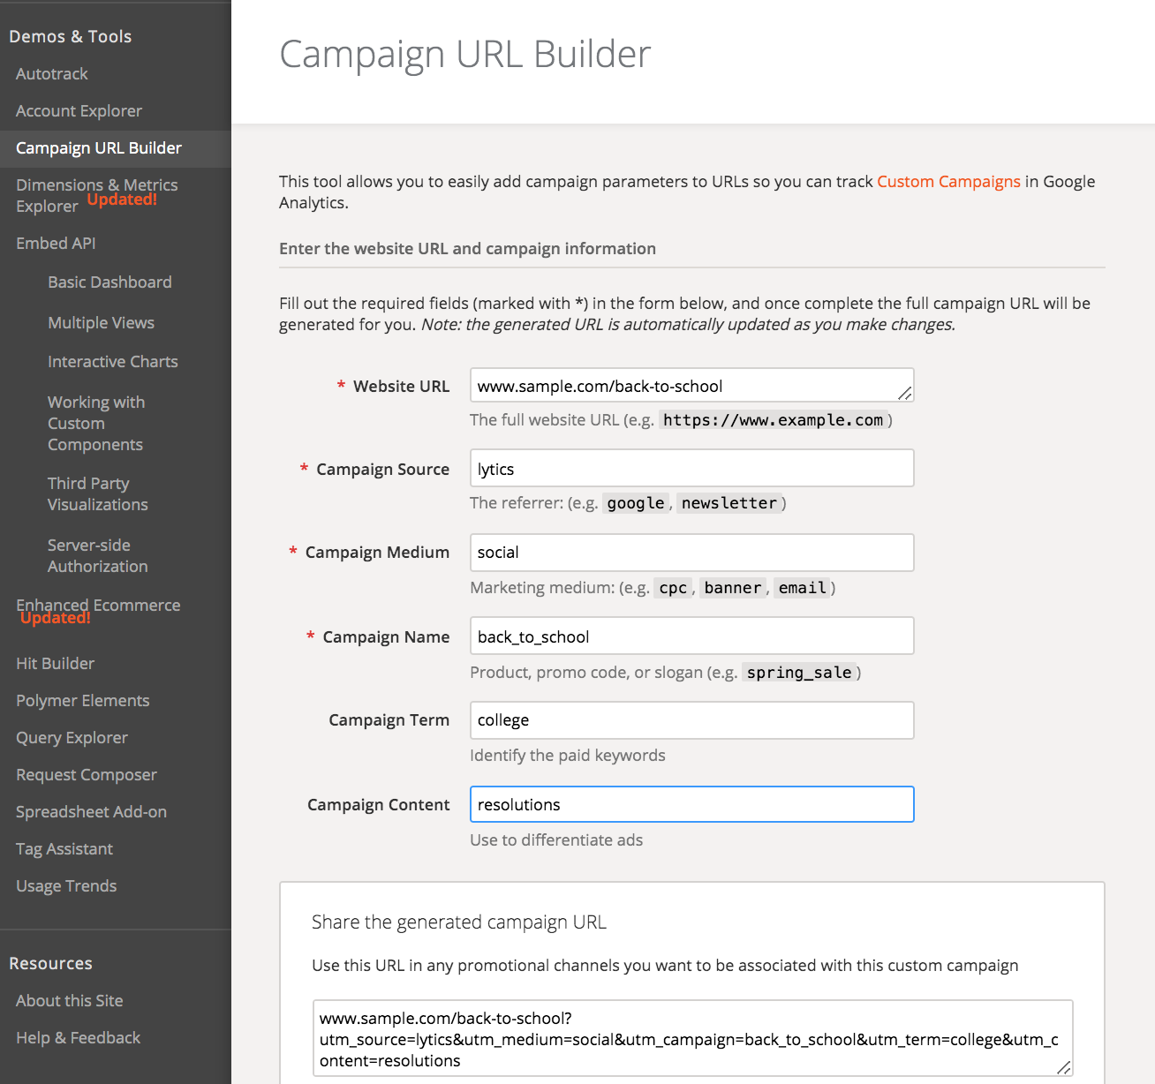Click the 'Website URL' field label
1155x1084 pixels.
pos(401,387)
